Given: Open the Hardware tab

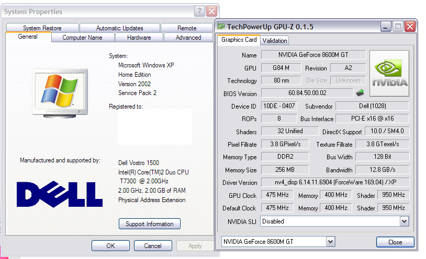Looking at the screenshot, I should coord(139,38).
